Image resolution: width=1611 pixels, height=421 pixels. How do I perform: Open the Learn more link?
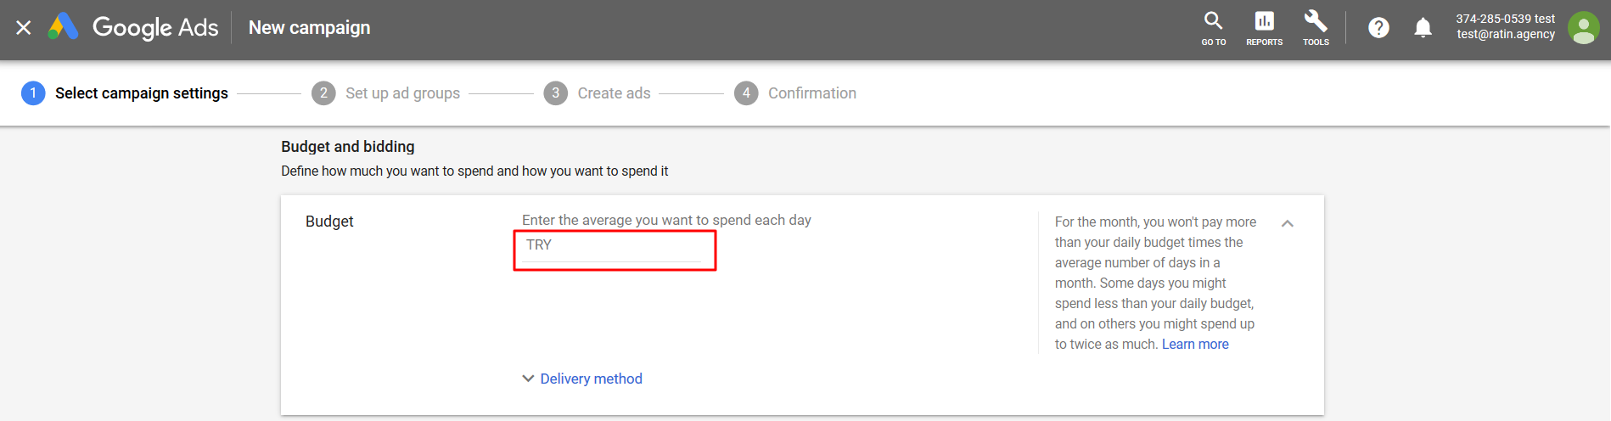point(1195,344)
